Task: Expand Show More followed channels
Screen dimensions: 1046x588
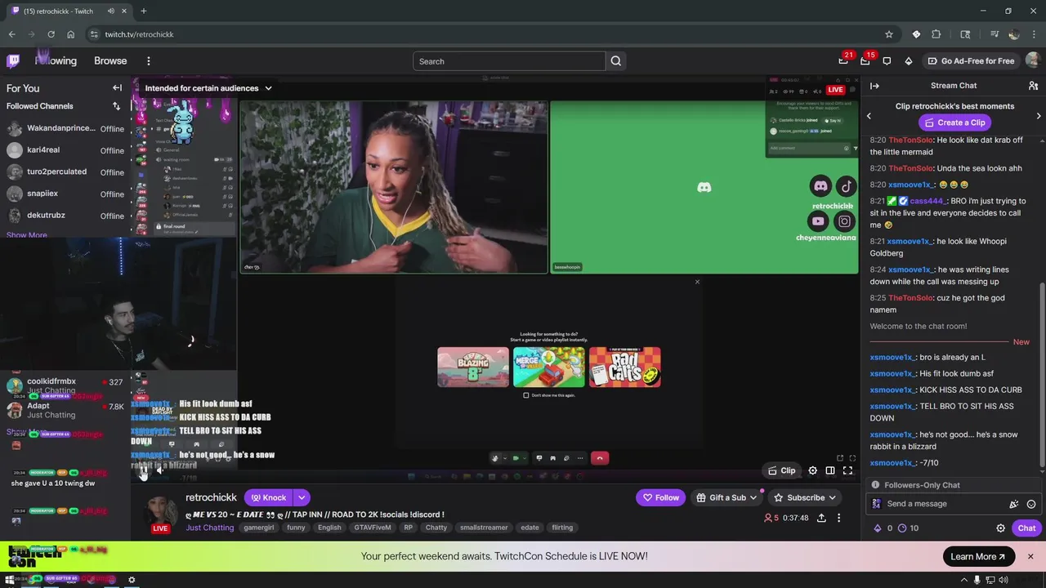Action: [x=26, y=235]
